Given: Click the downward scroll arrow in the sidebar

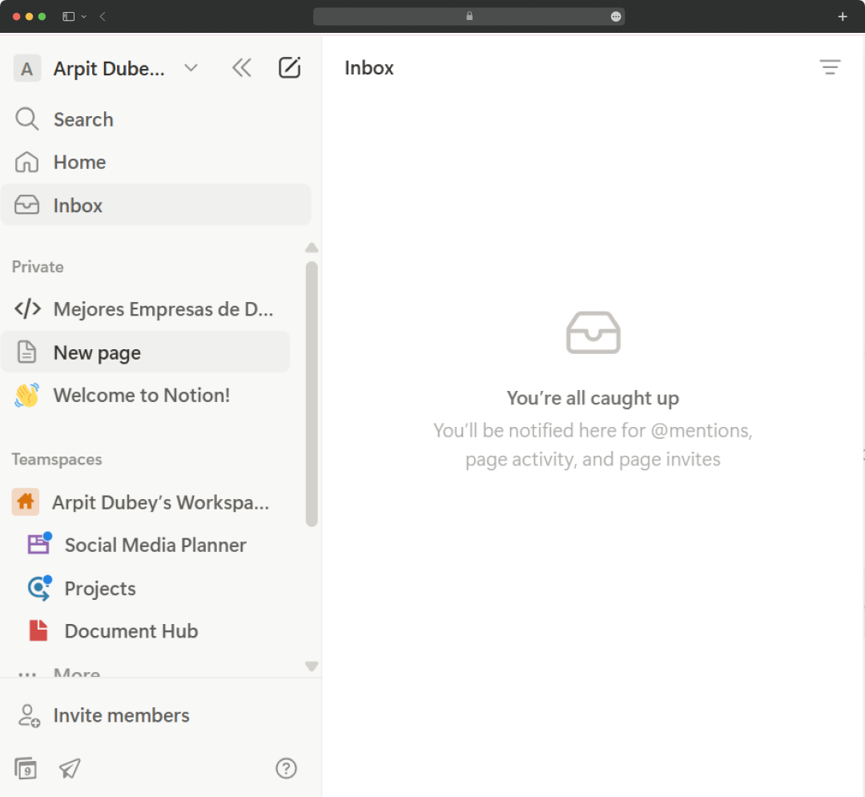Looking at the screenshot, I should click(312, 666).
